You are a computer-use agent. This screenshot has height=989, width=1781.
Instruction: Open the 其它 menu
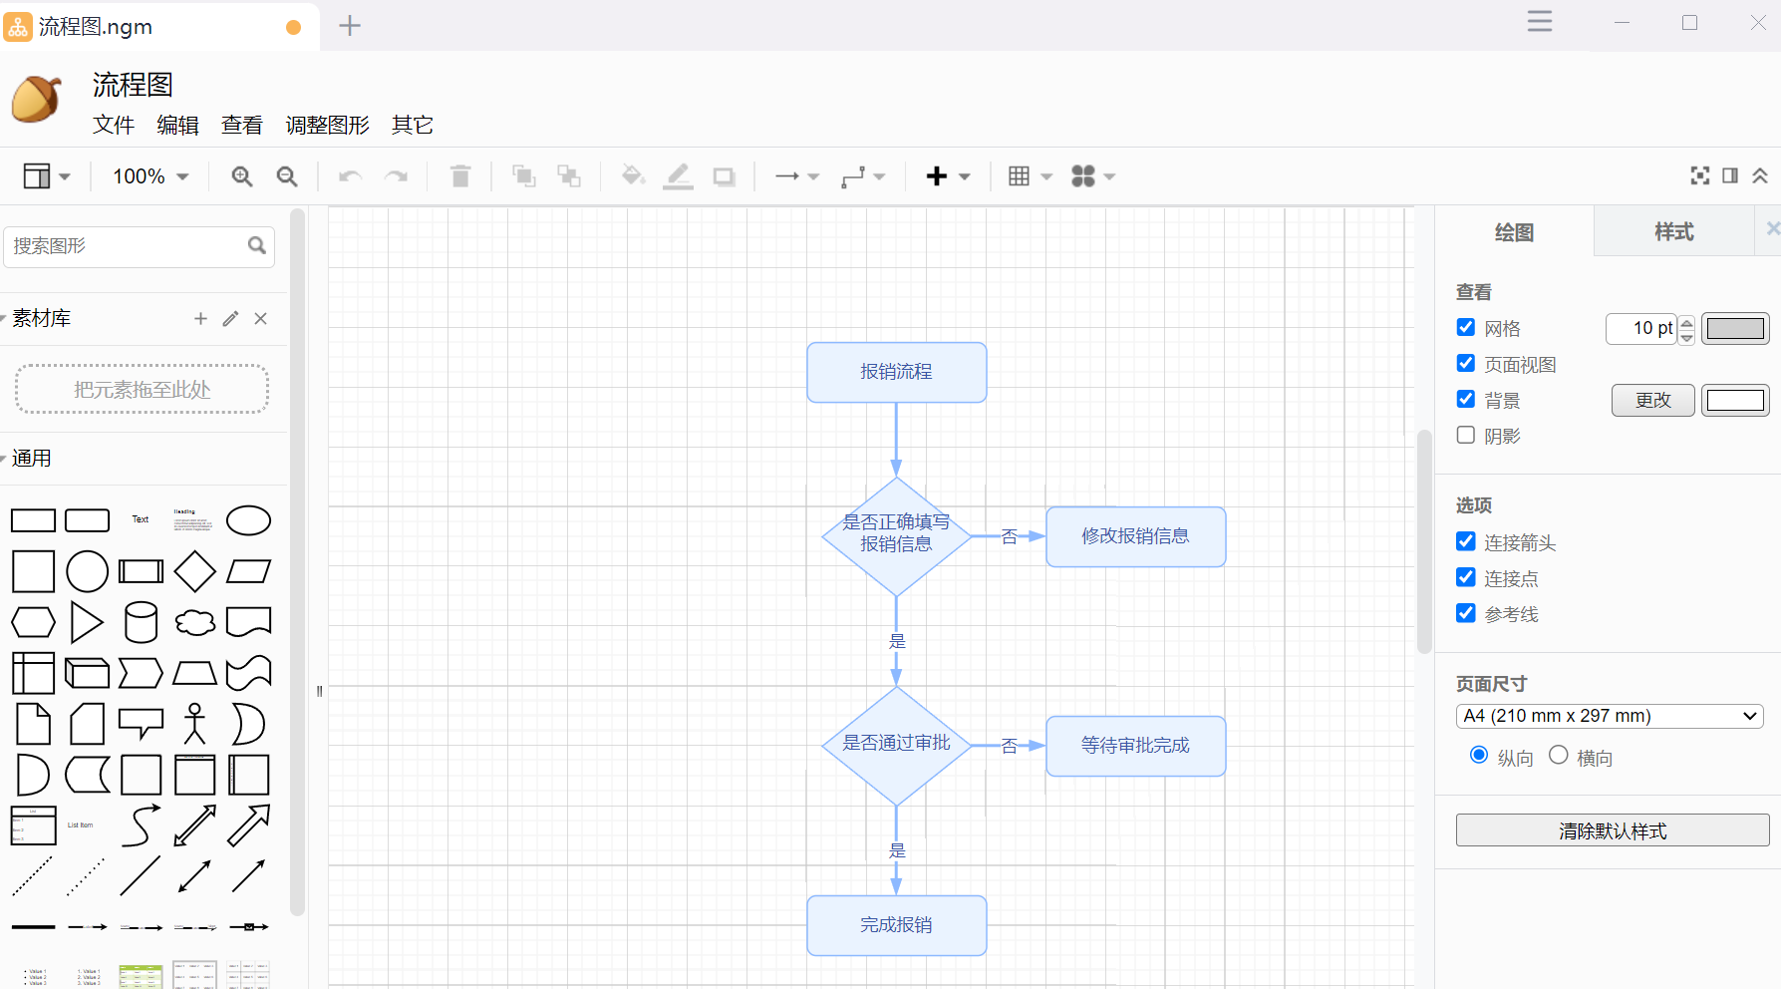[413, 125]
